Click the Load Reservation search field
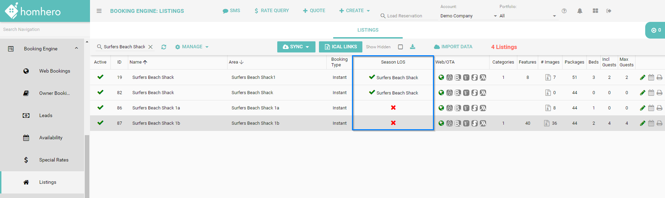The width and height of the screenshot is (665, 198). pos(408,16)
